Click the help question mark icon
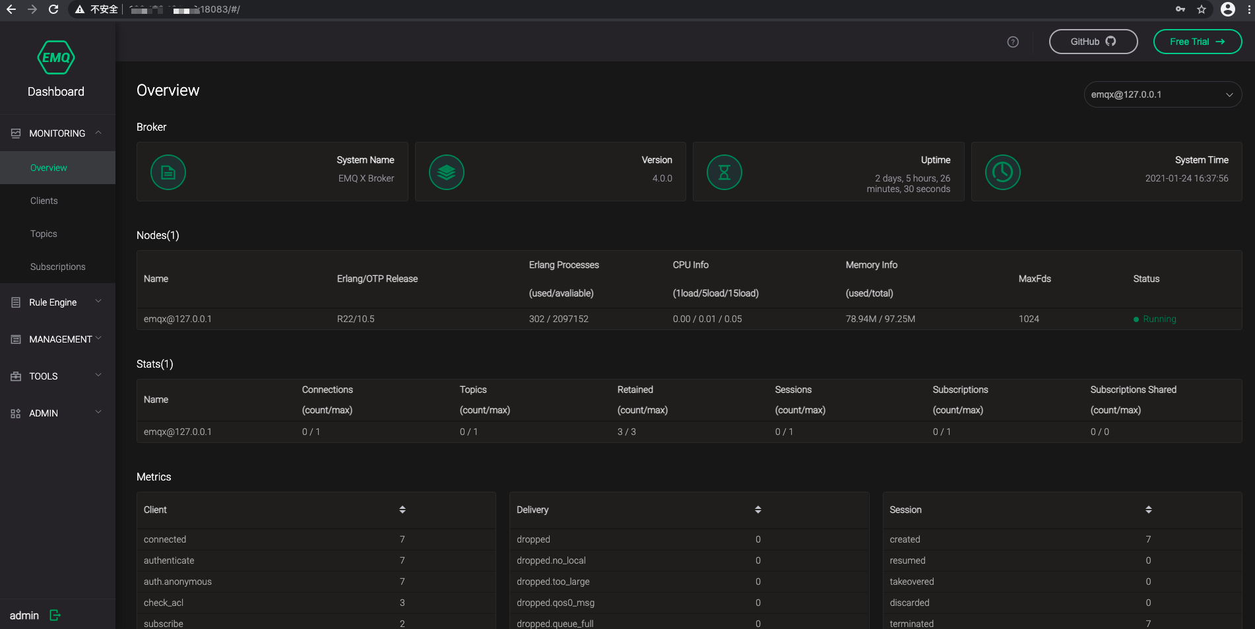 [1013, 42]
